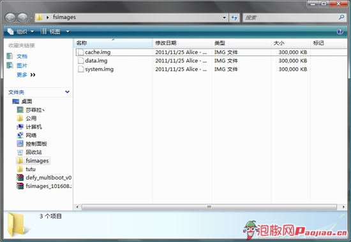Select the cache.img file icon

click(x=80, y=52)
